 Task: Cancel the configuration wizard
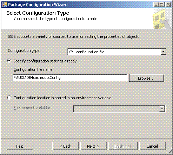pos(153,146)
